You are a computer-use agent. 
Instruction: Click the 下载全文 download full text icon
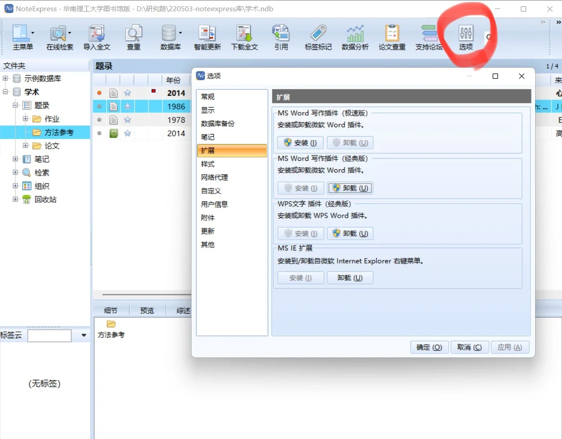coord(244,33)
